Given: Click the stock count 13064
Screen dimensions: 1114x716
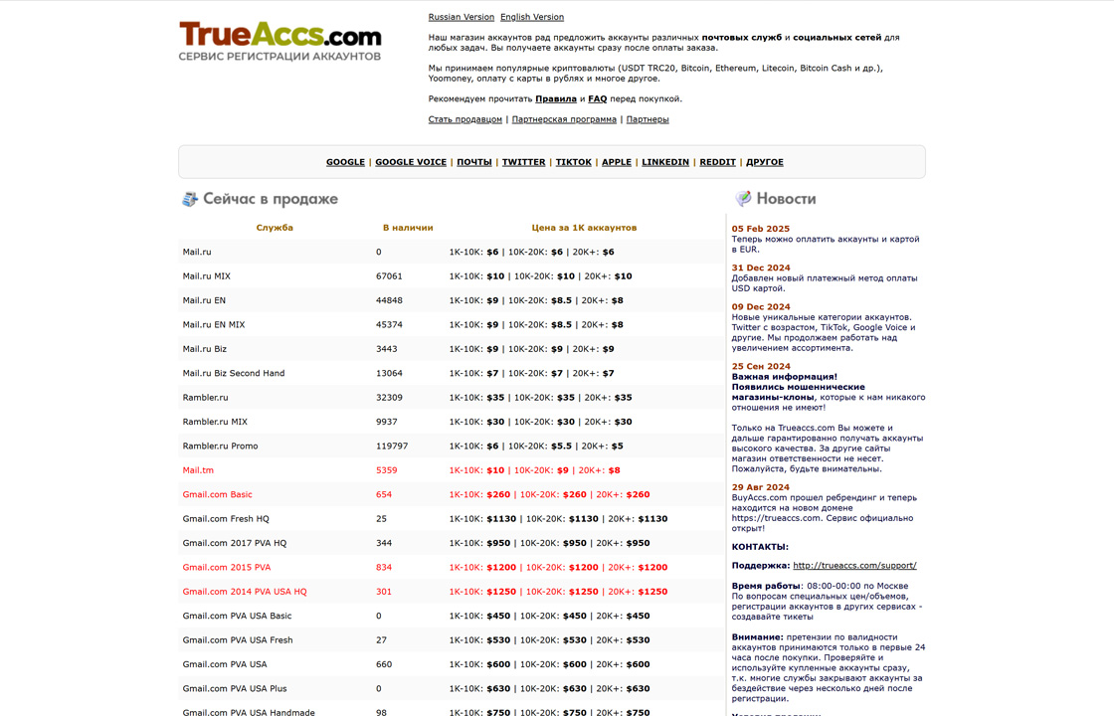Looking at the screenshot, I should [389, 373].
